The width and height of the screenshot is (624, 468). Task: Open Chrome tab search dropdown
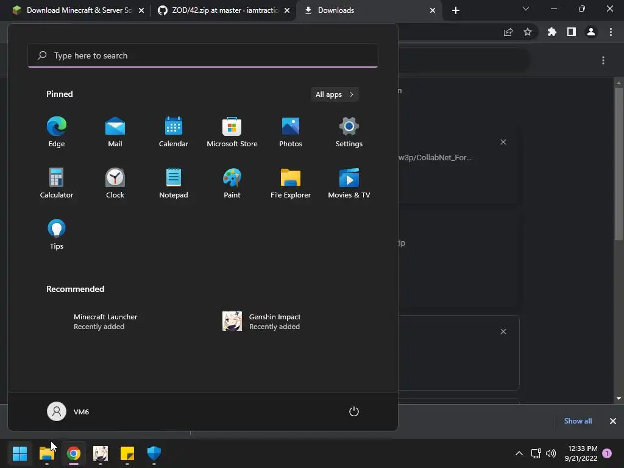(526, 9)
